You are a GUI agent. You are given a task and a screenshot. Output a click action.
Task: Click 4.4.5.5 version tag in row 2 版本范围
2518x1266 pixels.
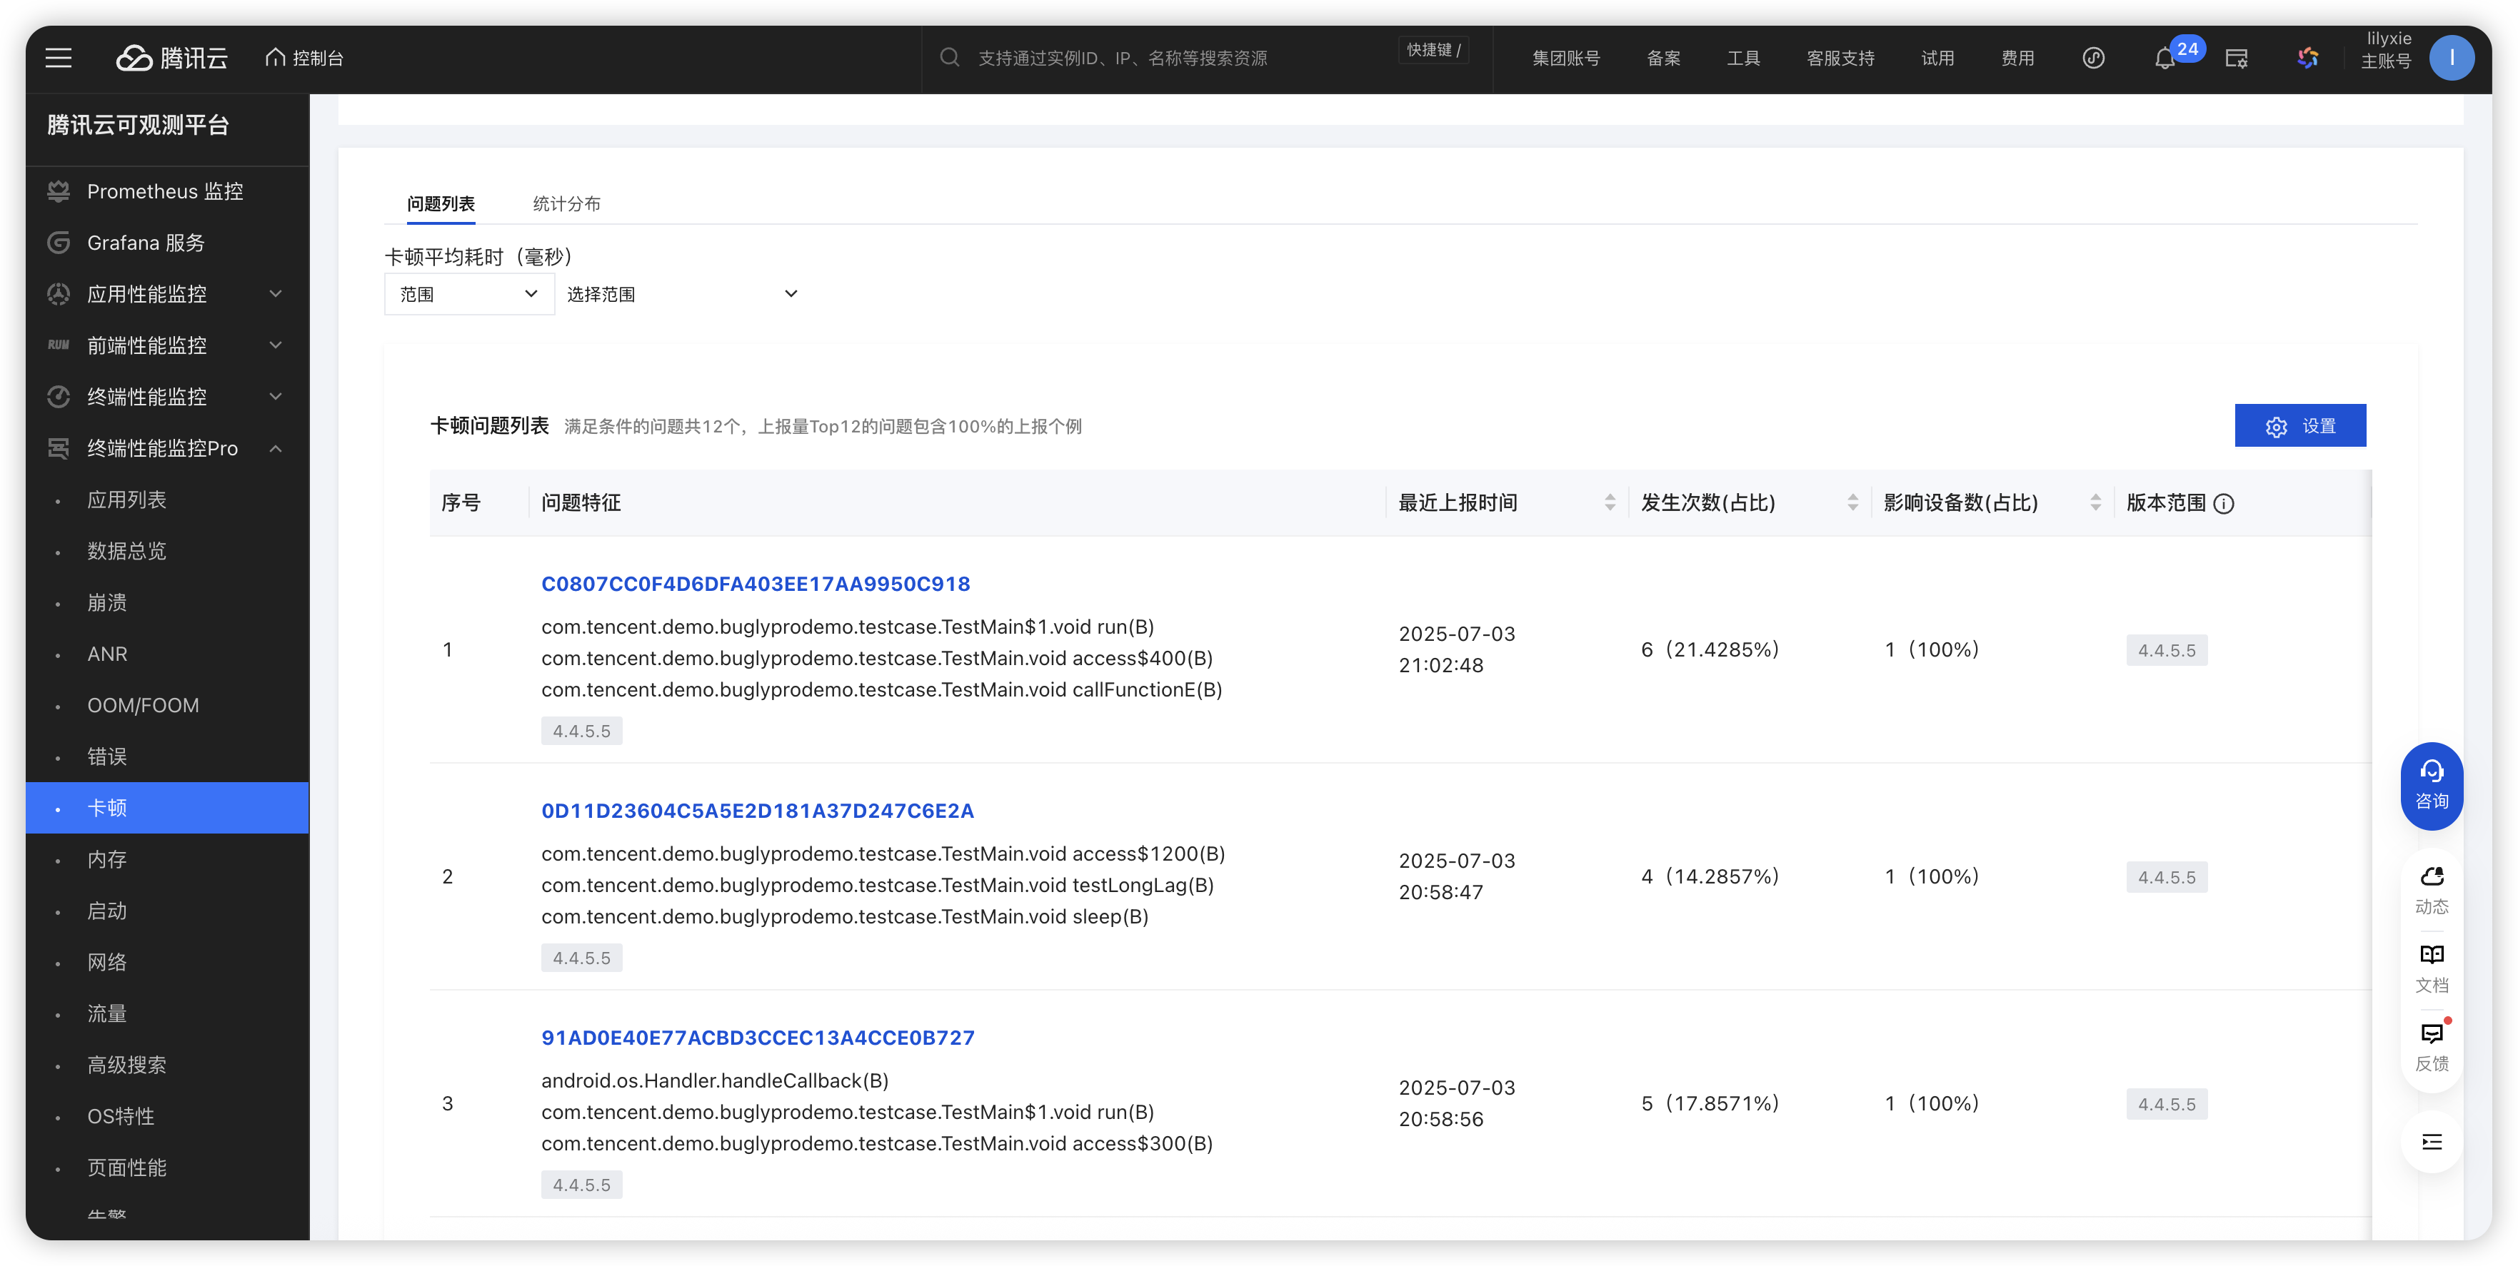click(x=2166, y=877)
